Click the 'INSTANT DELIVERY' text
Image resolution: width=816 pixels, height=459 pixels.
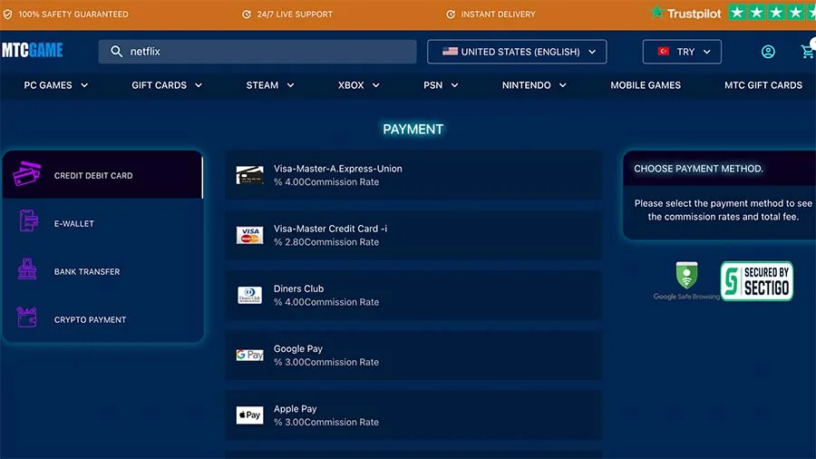pyautogui.click(x=498, y=15)
